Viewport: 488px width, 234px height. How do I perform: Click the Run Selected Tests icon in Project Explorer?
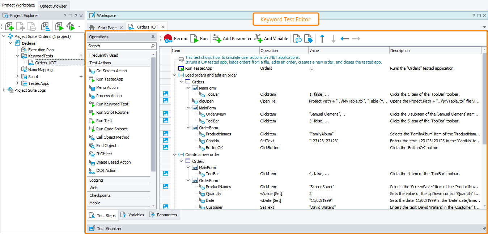[59, 26]
